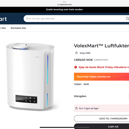Click the Mängden quantity stepper control
The height and width of the screenshot is (129, 129).
[x=128, y=96]
